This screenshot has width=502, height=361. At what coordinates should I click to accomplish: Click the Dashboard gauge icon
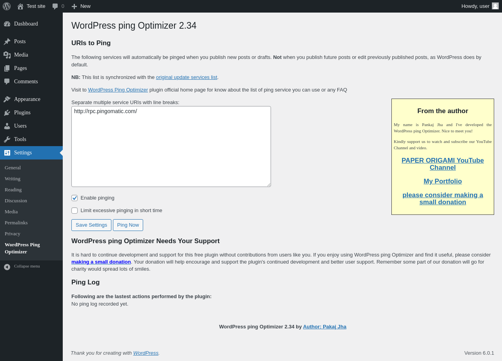[7, 24]
